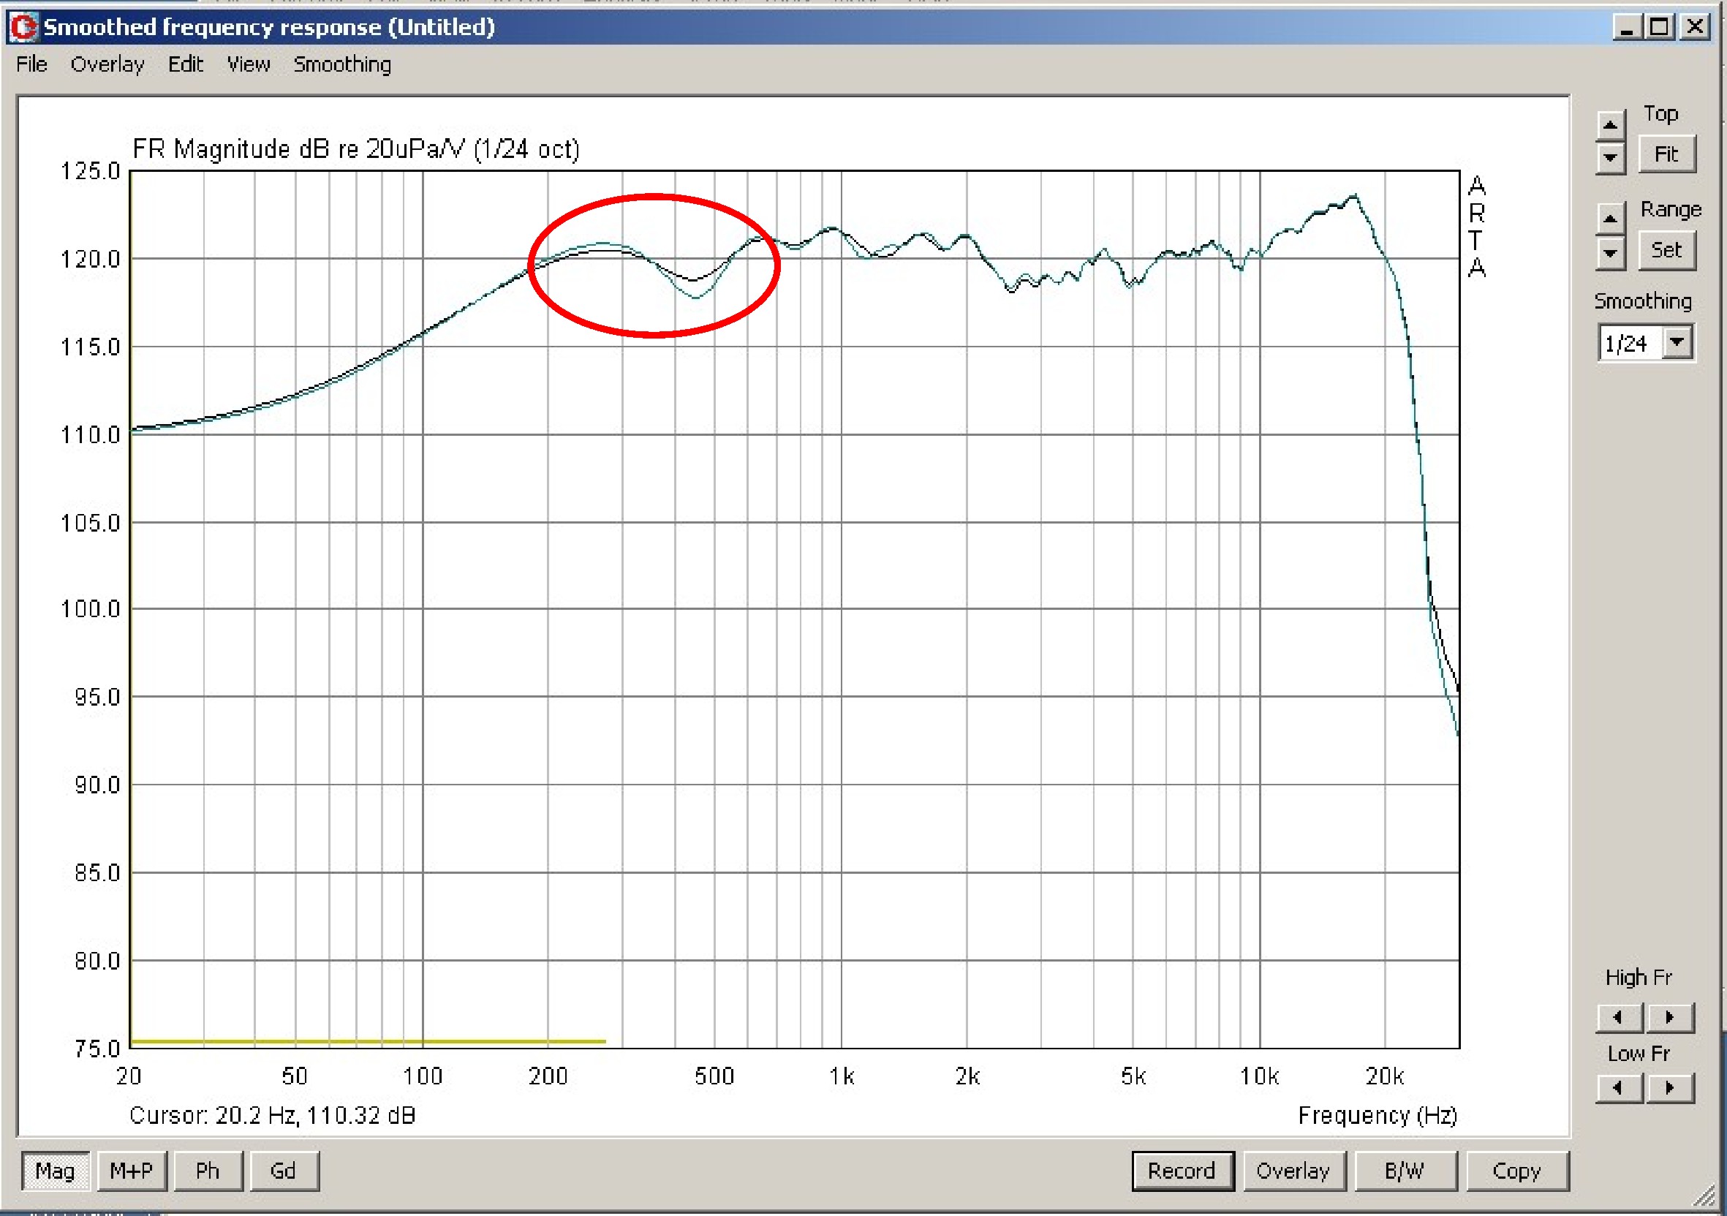
Task: Open the Overlay menu in menu bar
Action: [x=107, y=64]
